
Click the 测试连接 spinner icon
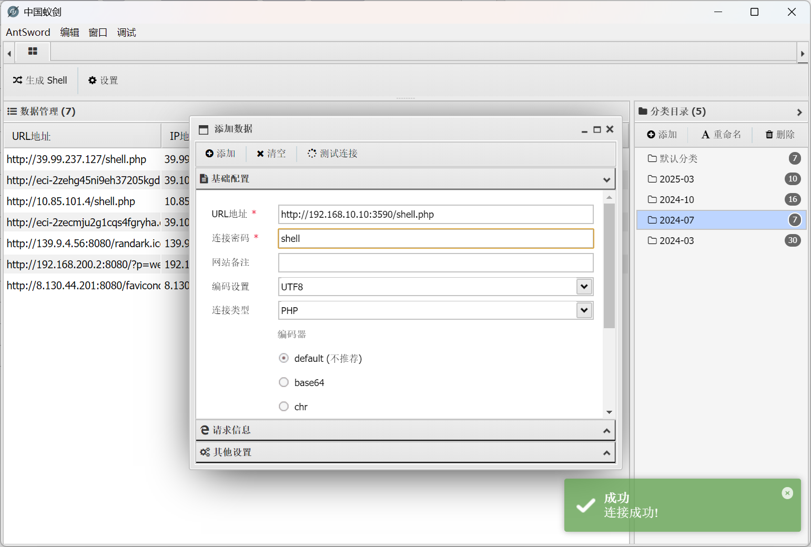(x=312, y=153)
